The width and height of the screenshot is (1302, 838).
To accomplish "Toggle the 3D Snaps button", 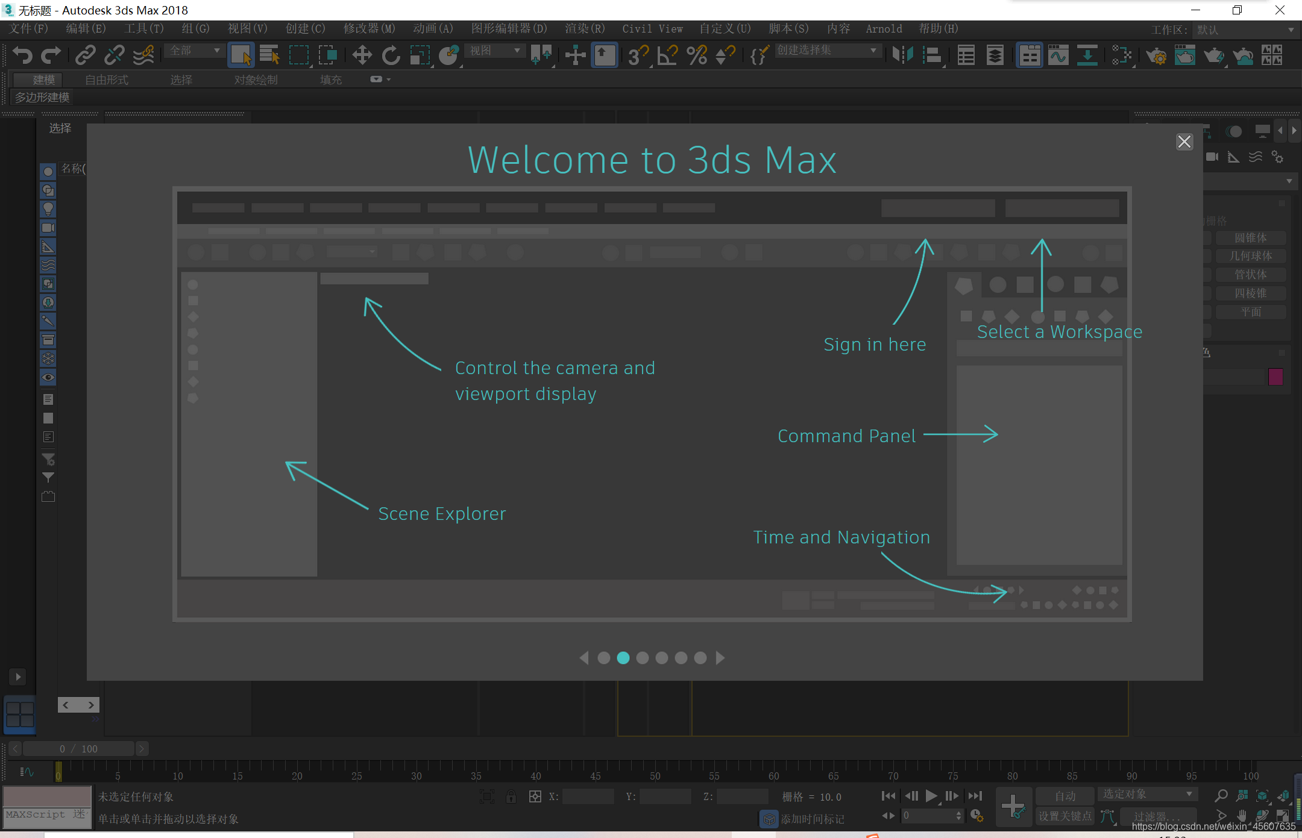I will 638,55.
